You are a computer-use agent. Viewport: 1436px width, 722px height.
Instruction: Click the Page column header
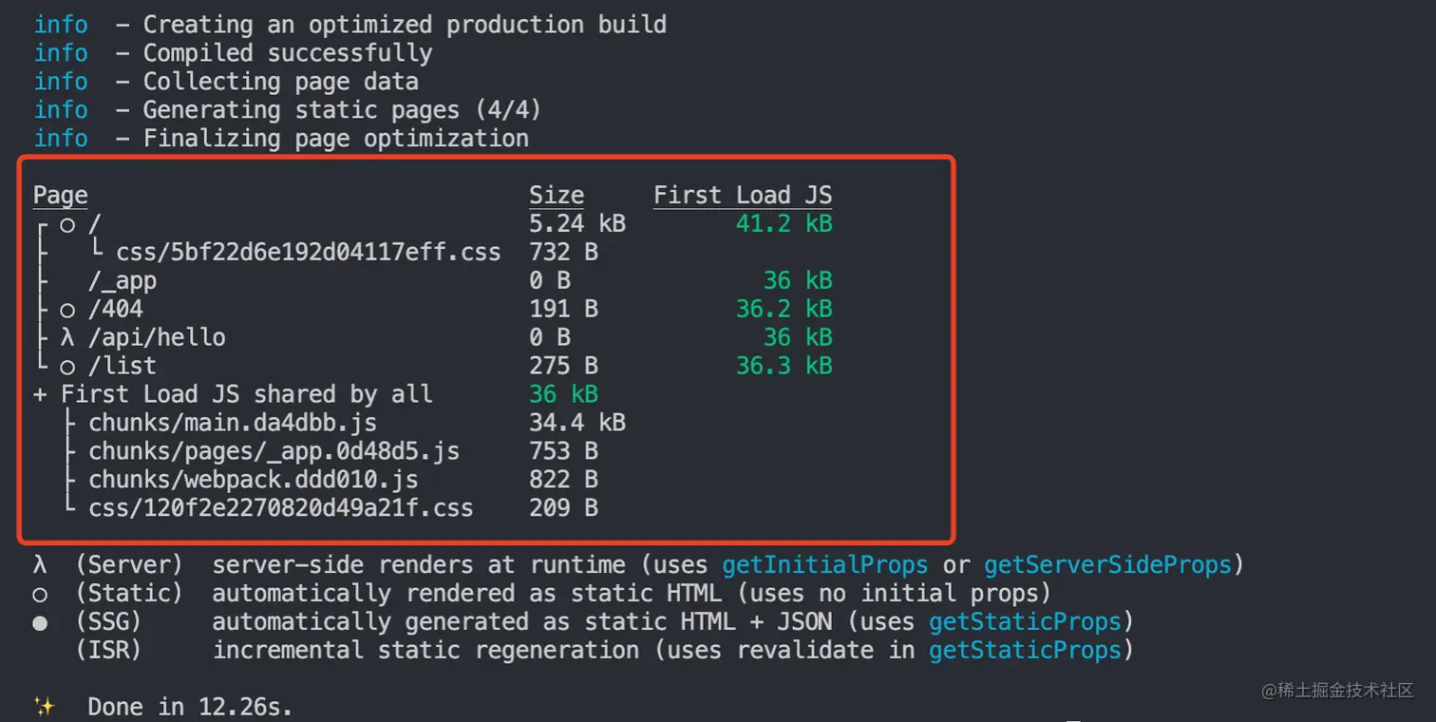coord(60,196)
